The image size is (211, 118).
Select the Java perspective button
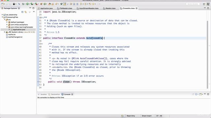click(x=208, y=4)
